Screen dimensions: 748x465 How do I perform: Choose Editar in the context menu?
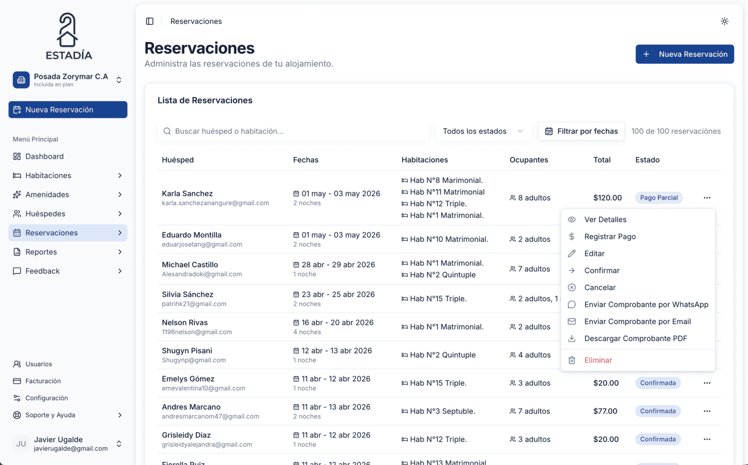pyautogui.click(x=638, y=254)
